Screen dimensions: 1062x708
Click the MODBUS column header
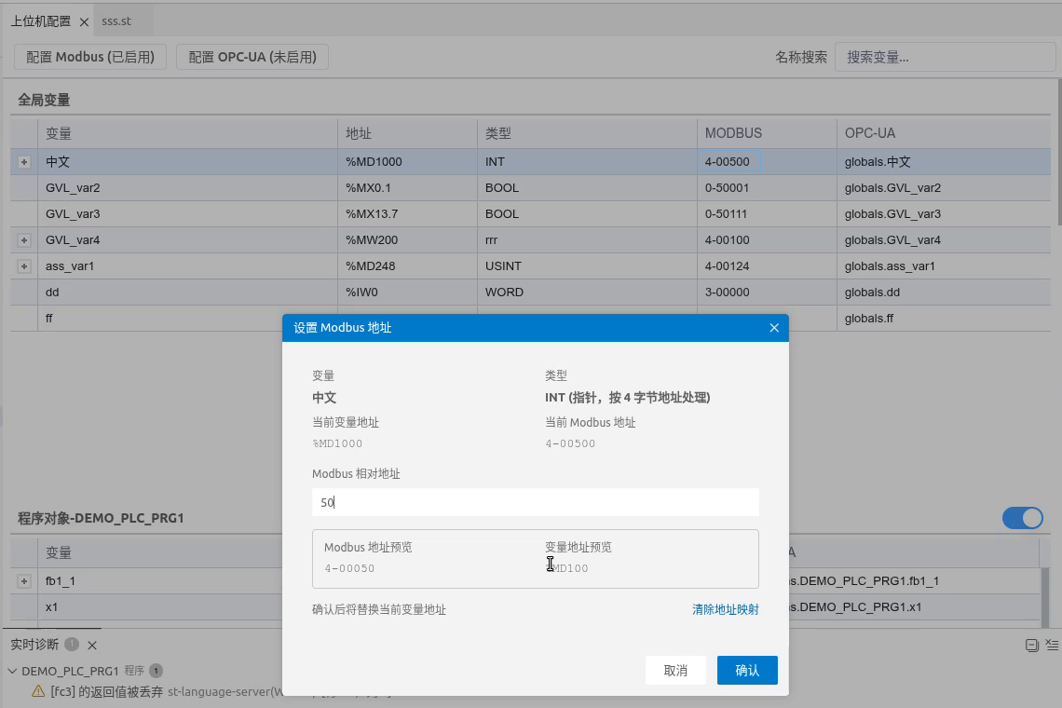click(x=767, y=133)
